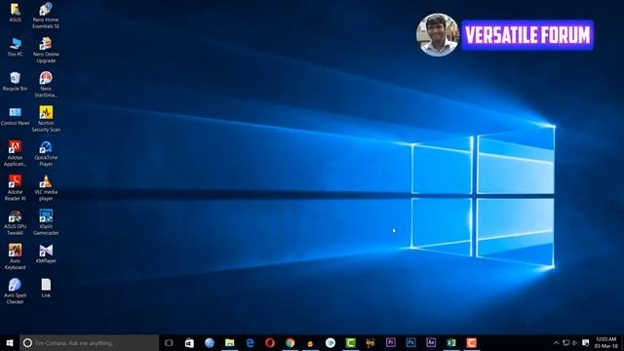Select the Avro Spell Checker shortcut
624x351 pixels.
pos(16,291)
